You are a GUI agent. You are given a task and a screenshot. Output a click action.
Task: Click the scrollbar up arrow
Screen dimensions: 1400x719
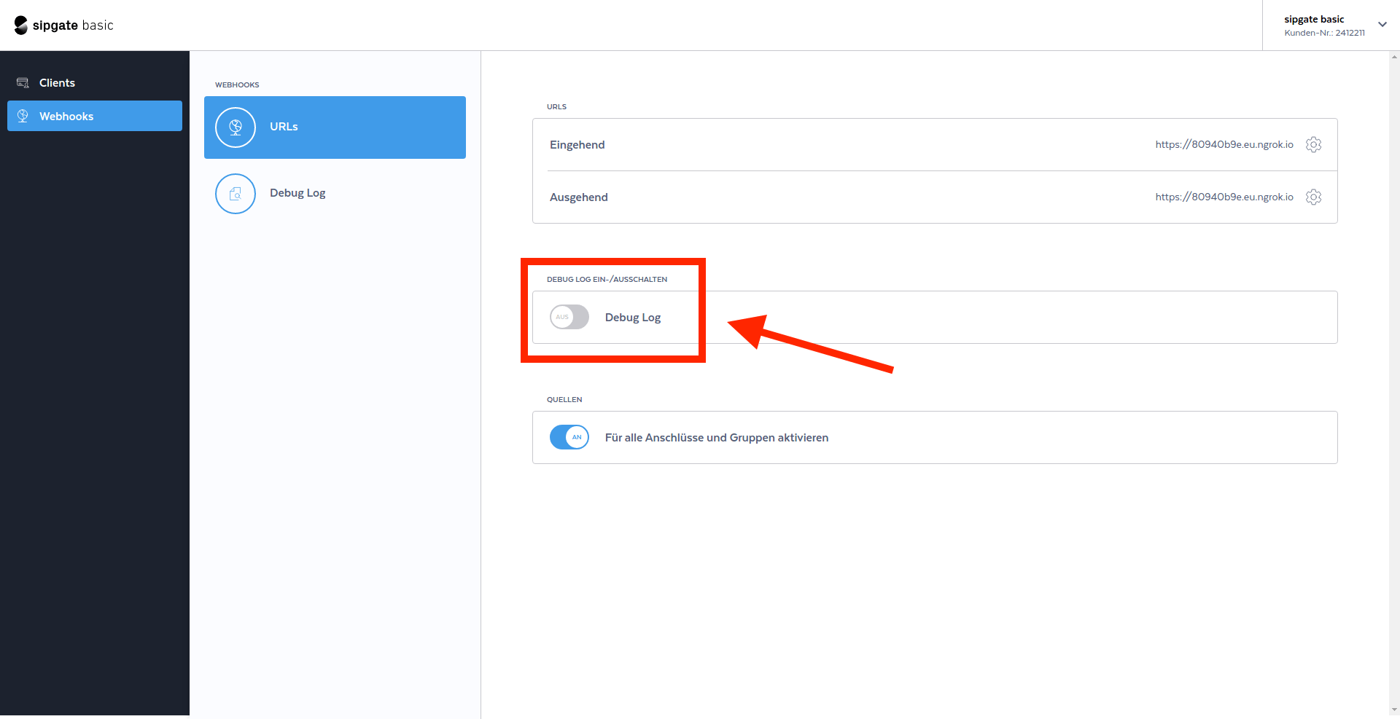1394,56
